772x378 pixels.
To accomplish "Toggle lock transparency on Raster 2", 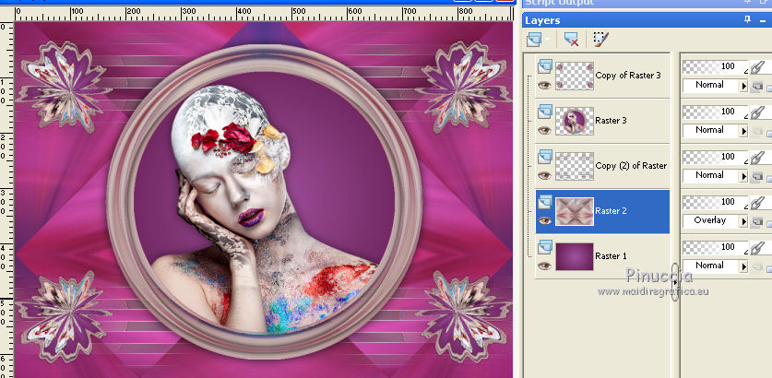I will click(756, 222).
